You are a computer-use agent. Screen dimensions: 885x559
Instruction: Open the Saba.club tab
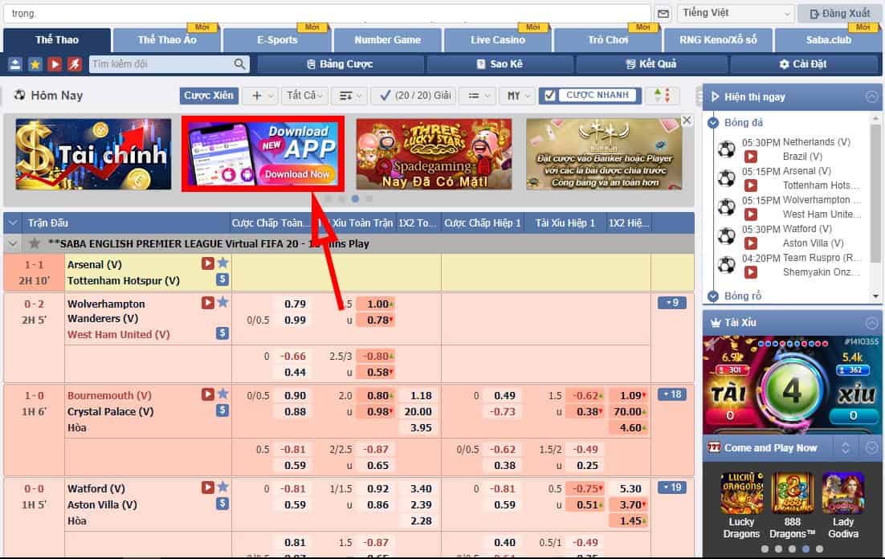point(828,40)
